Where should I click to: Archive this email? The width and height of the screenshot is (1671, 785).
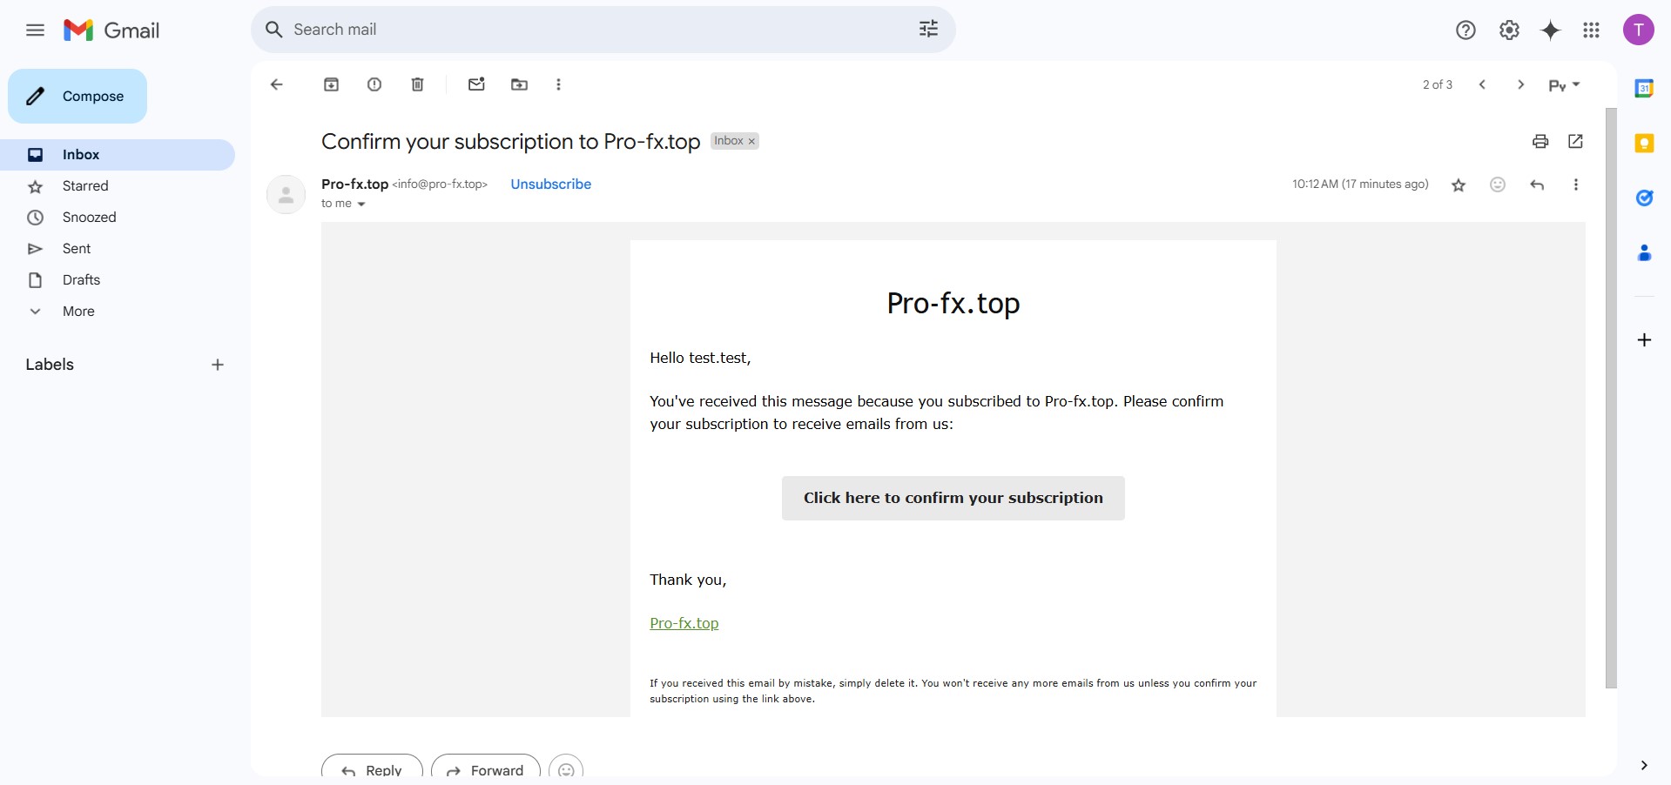click(332, 84)
